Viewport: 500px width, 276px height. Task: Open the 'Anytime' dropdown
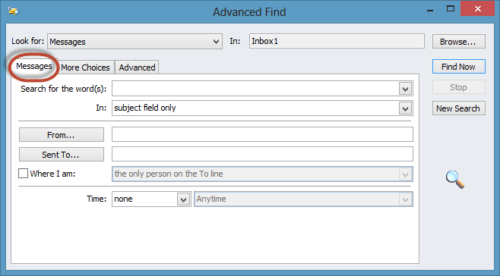tap(303, 199)
